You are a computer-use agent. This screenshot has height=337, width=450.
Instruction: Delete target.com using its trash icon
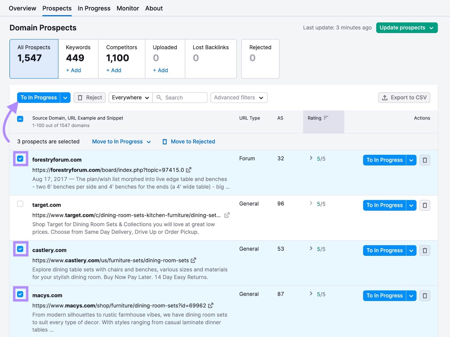[425, 205]
